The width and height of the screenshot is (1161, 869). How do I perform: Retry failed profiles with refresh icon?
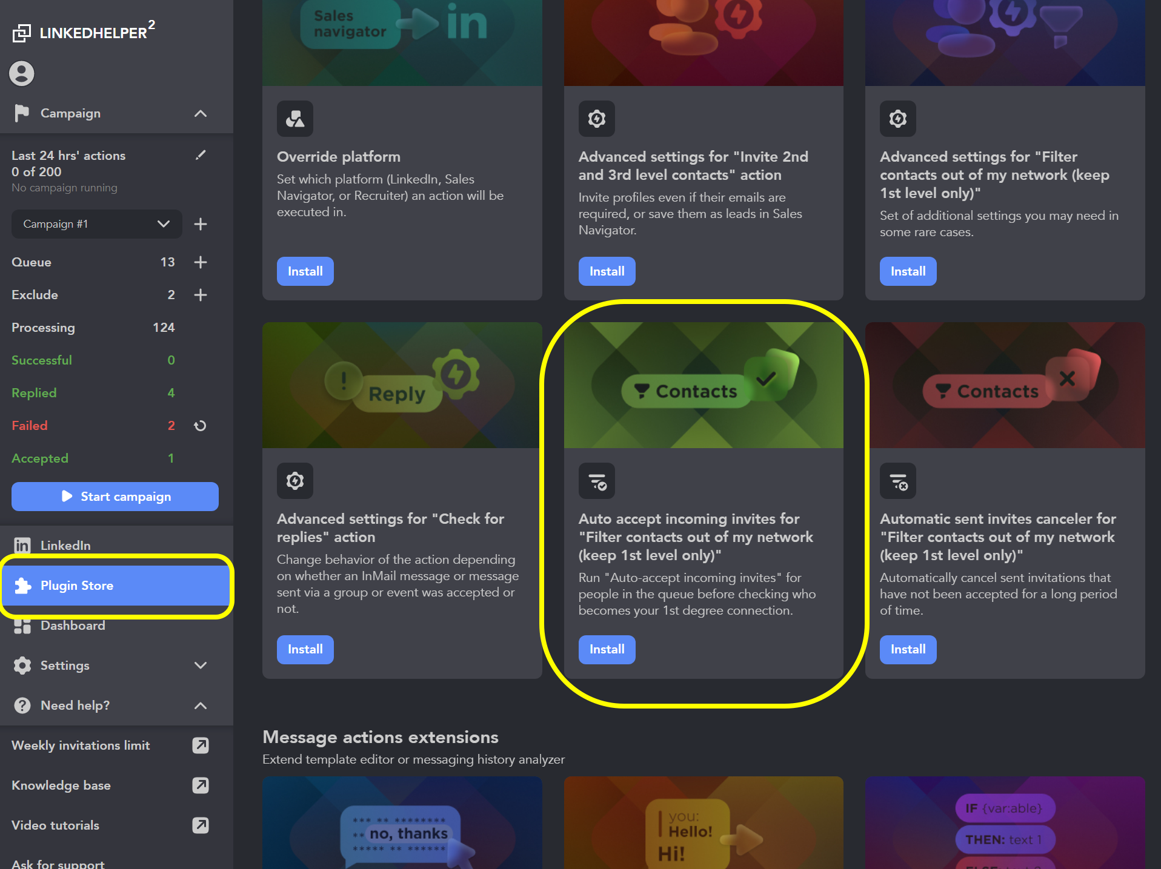[x=200, y=426]
